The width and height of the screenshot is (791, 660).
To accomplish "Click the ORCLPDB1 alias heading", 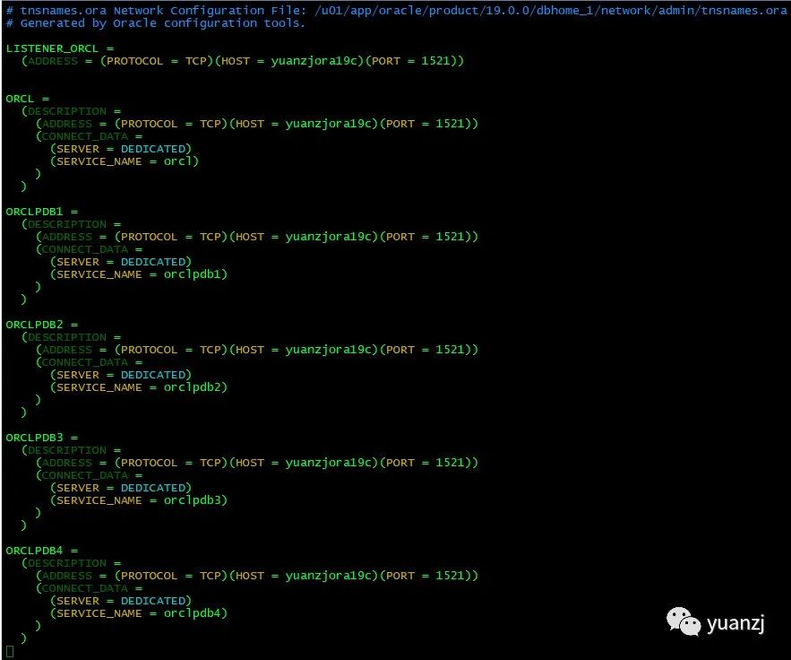I will coord(34,212).
